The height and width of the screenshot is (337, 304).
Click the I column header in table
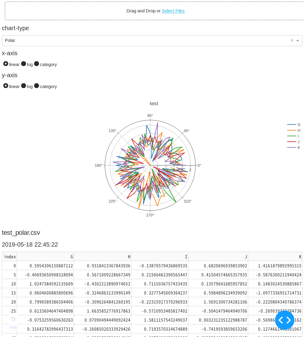160,257
